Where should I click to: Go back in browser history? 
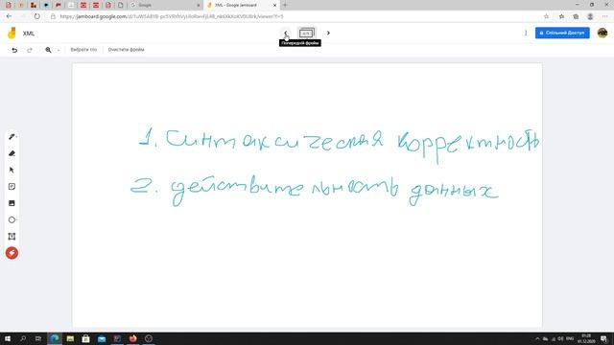pyautogui.click(x=9, y=16)
